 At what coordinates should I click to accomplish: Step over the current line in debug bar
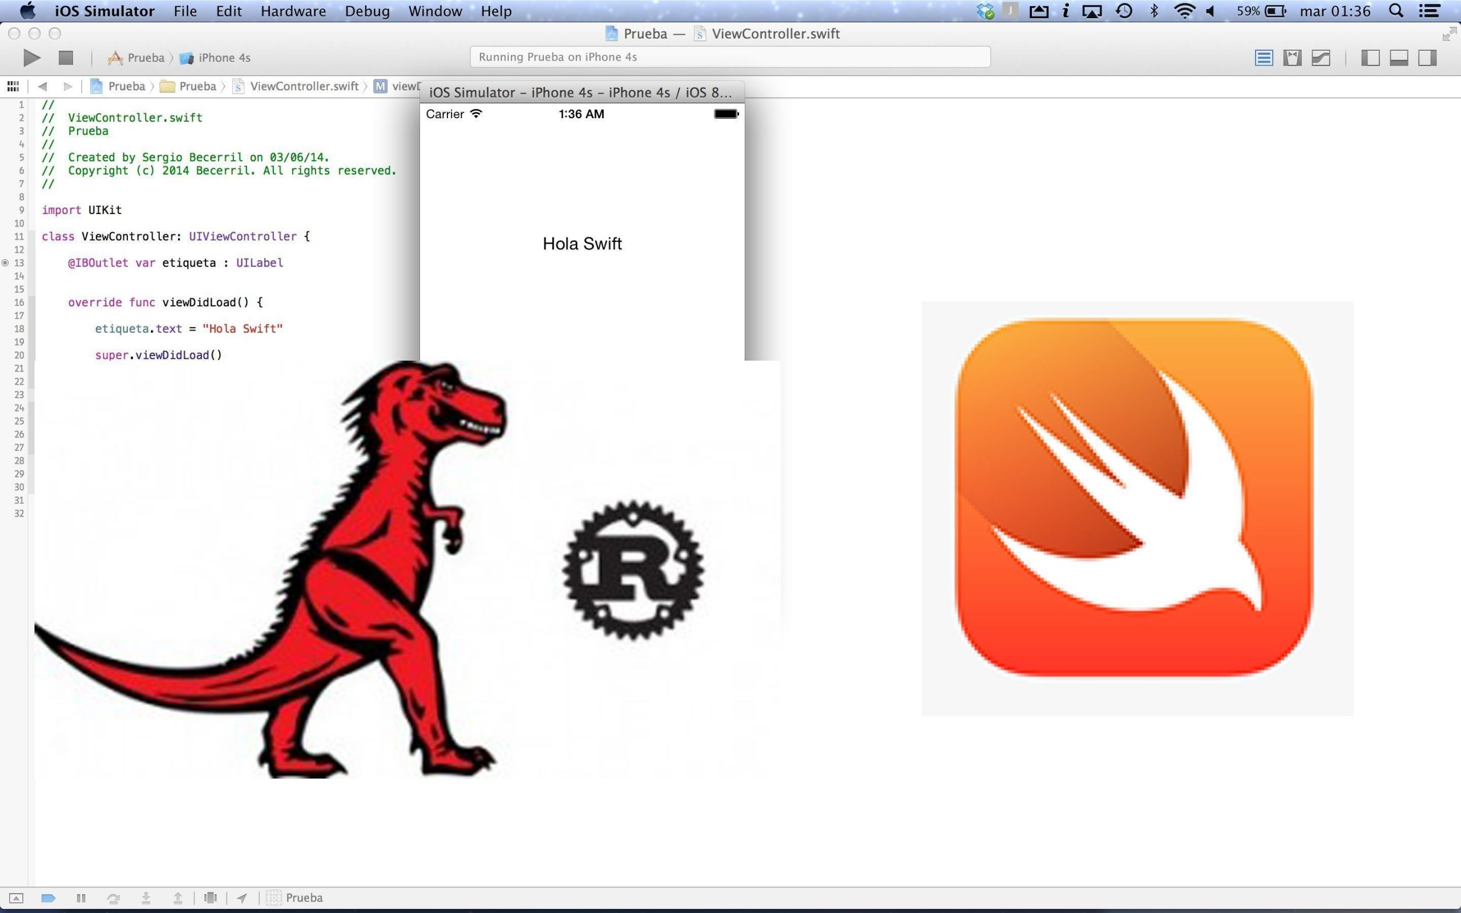[114, 898]
